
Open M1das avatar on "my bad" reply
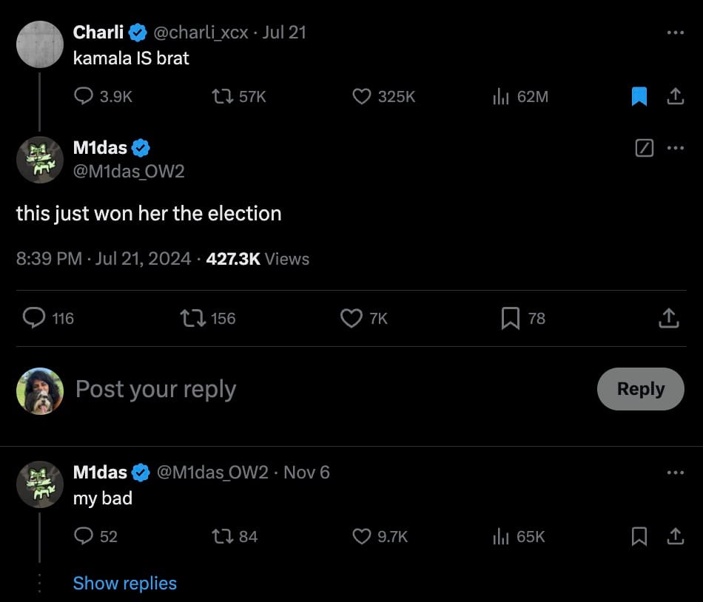[x=40, y=484]
